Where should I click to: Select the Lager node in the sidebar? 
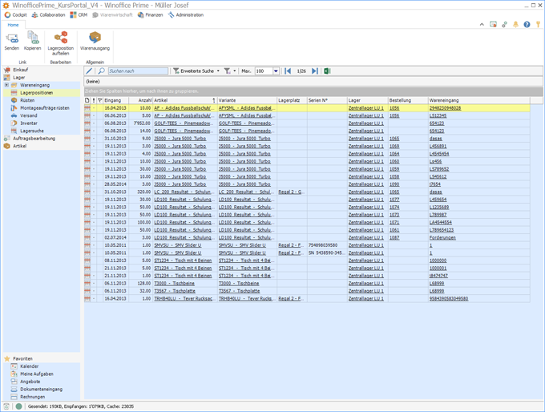tap(18, 77)
